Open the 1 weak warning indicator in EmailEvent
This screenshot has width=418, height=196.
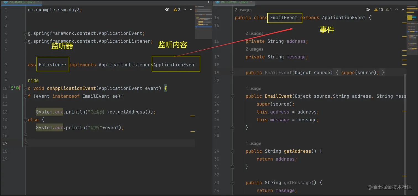[389, 10]
